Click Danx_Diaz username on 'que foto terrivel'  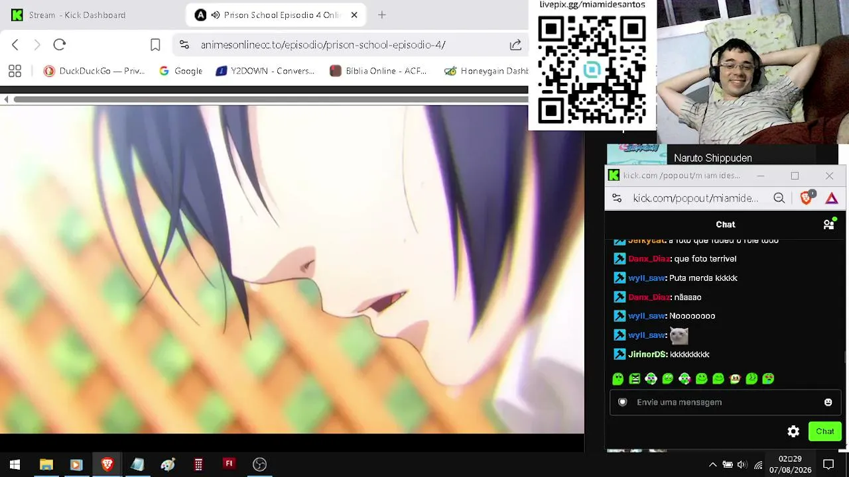(x=649, y=259)
